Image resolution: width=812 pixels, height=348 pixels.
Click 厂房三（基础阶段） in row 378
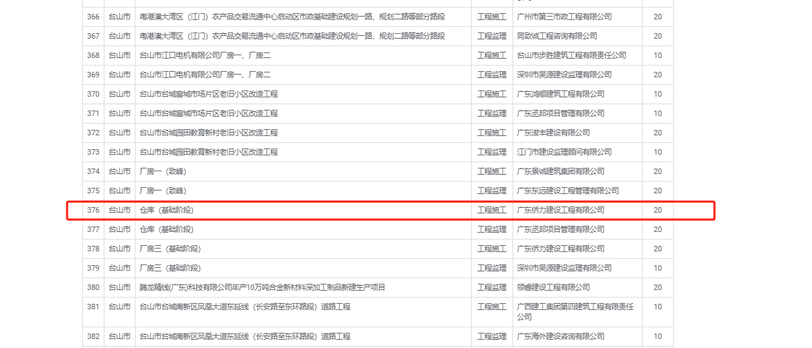(x=170, y=249)
